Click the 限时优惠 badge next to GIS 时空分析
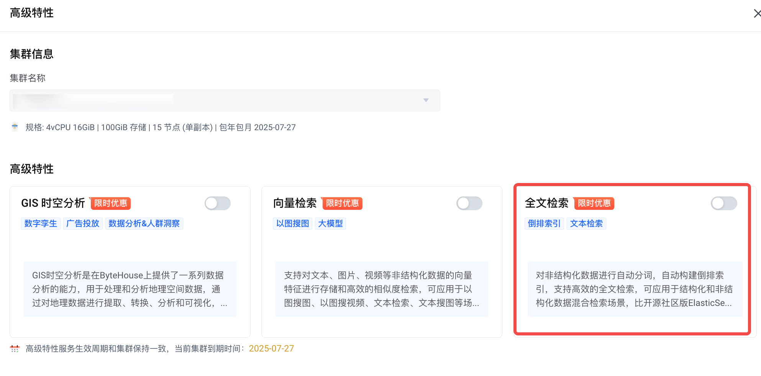This screenshot has width=761, height=376. pyautogui.click(x=110, y=203)
